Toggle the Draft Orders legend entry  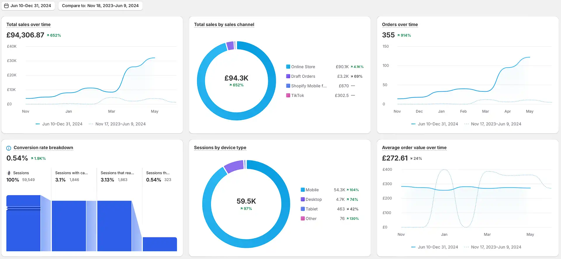tap(301, 76)
